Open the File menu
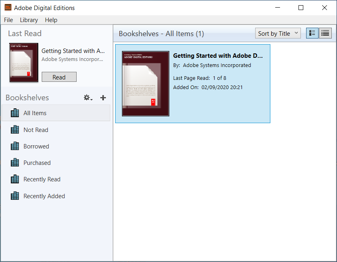The image size is (337, 262). pos(8,20)
